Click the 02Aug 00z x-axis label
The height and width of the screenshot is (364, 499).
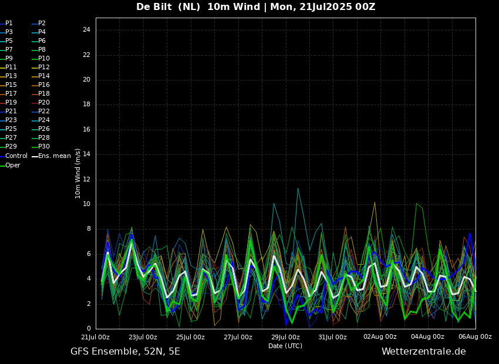pyautogui.click(x=380, y=337)
